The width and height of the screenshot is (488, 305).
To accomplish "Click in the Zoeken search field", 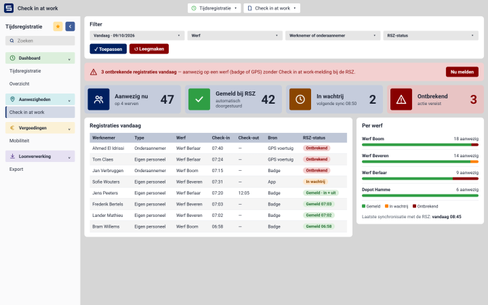I will 40,41.
